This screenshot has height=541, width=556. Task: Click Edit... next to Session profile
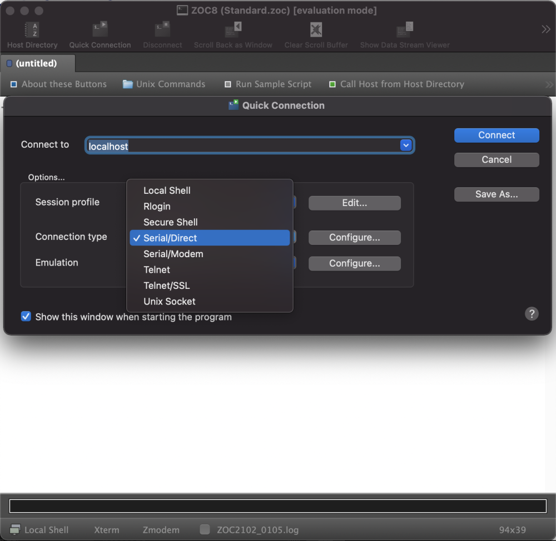[355, 203]
